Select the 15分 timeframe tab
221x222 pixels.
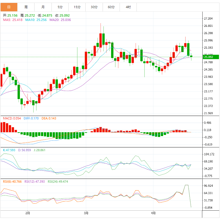[x=77, y=7]
